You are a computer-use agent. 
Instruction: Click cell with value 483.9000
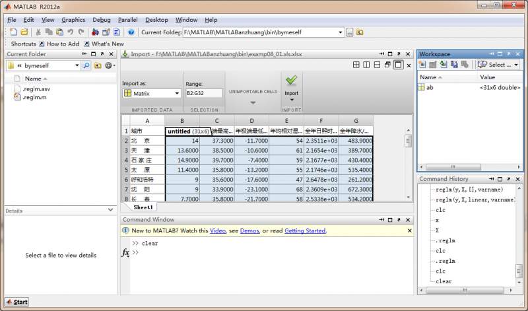click(x=356, y=141)
